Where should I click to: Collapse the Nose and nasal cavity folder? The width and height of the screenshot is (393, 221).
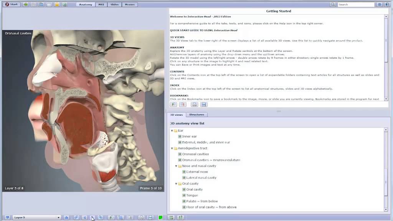pos(176,166)
